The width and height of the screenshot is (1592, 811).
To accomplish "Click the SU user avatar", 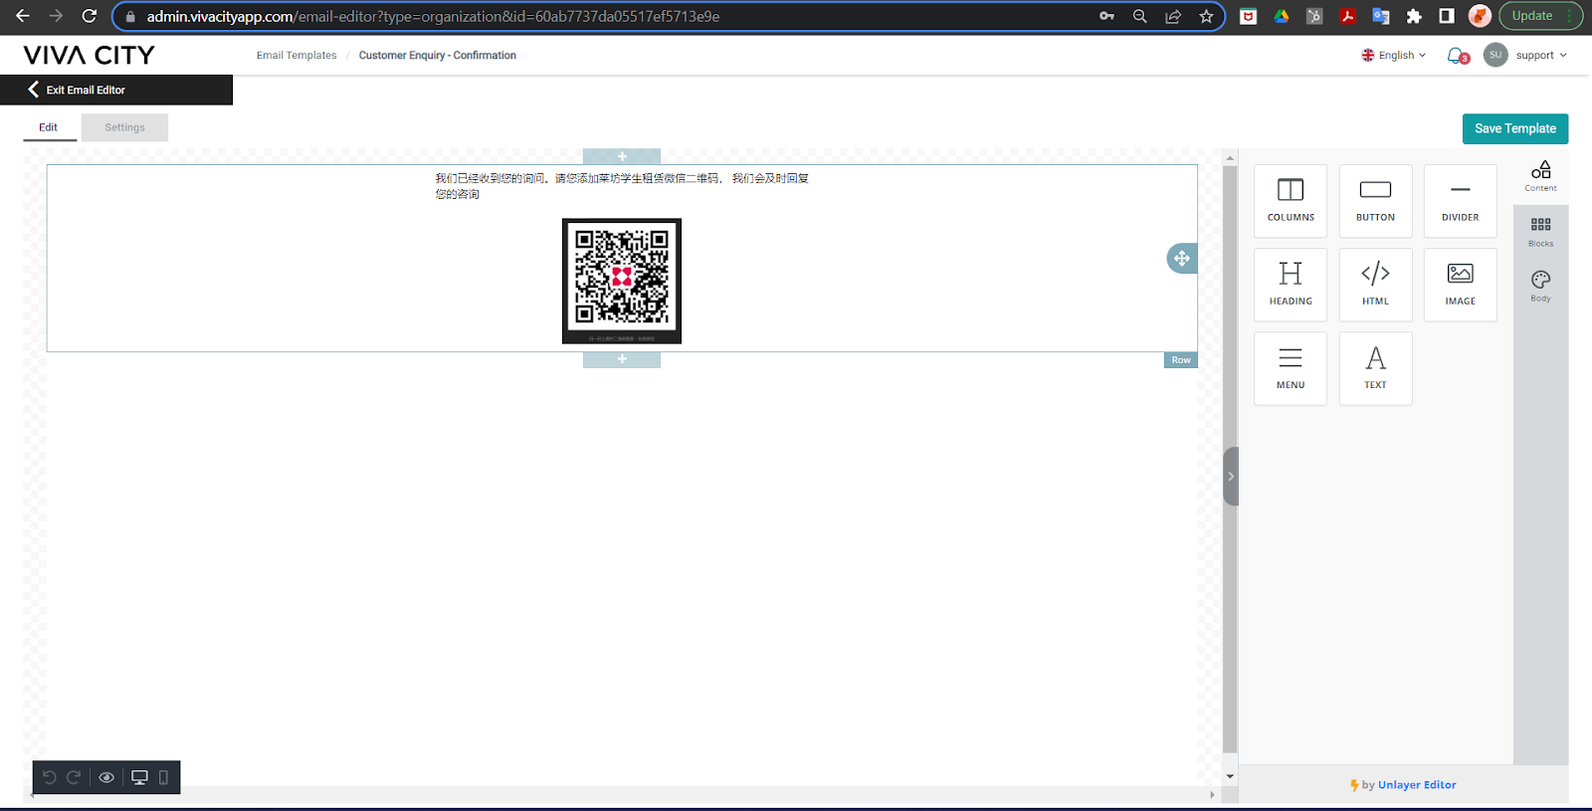I will pos(1495,56).
